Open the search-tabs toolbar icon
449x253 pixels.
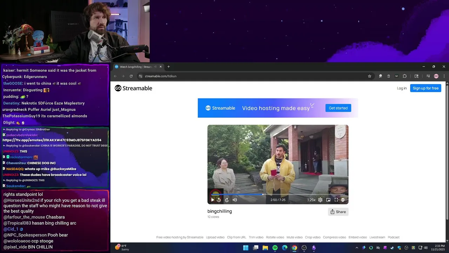point(416,76)
